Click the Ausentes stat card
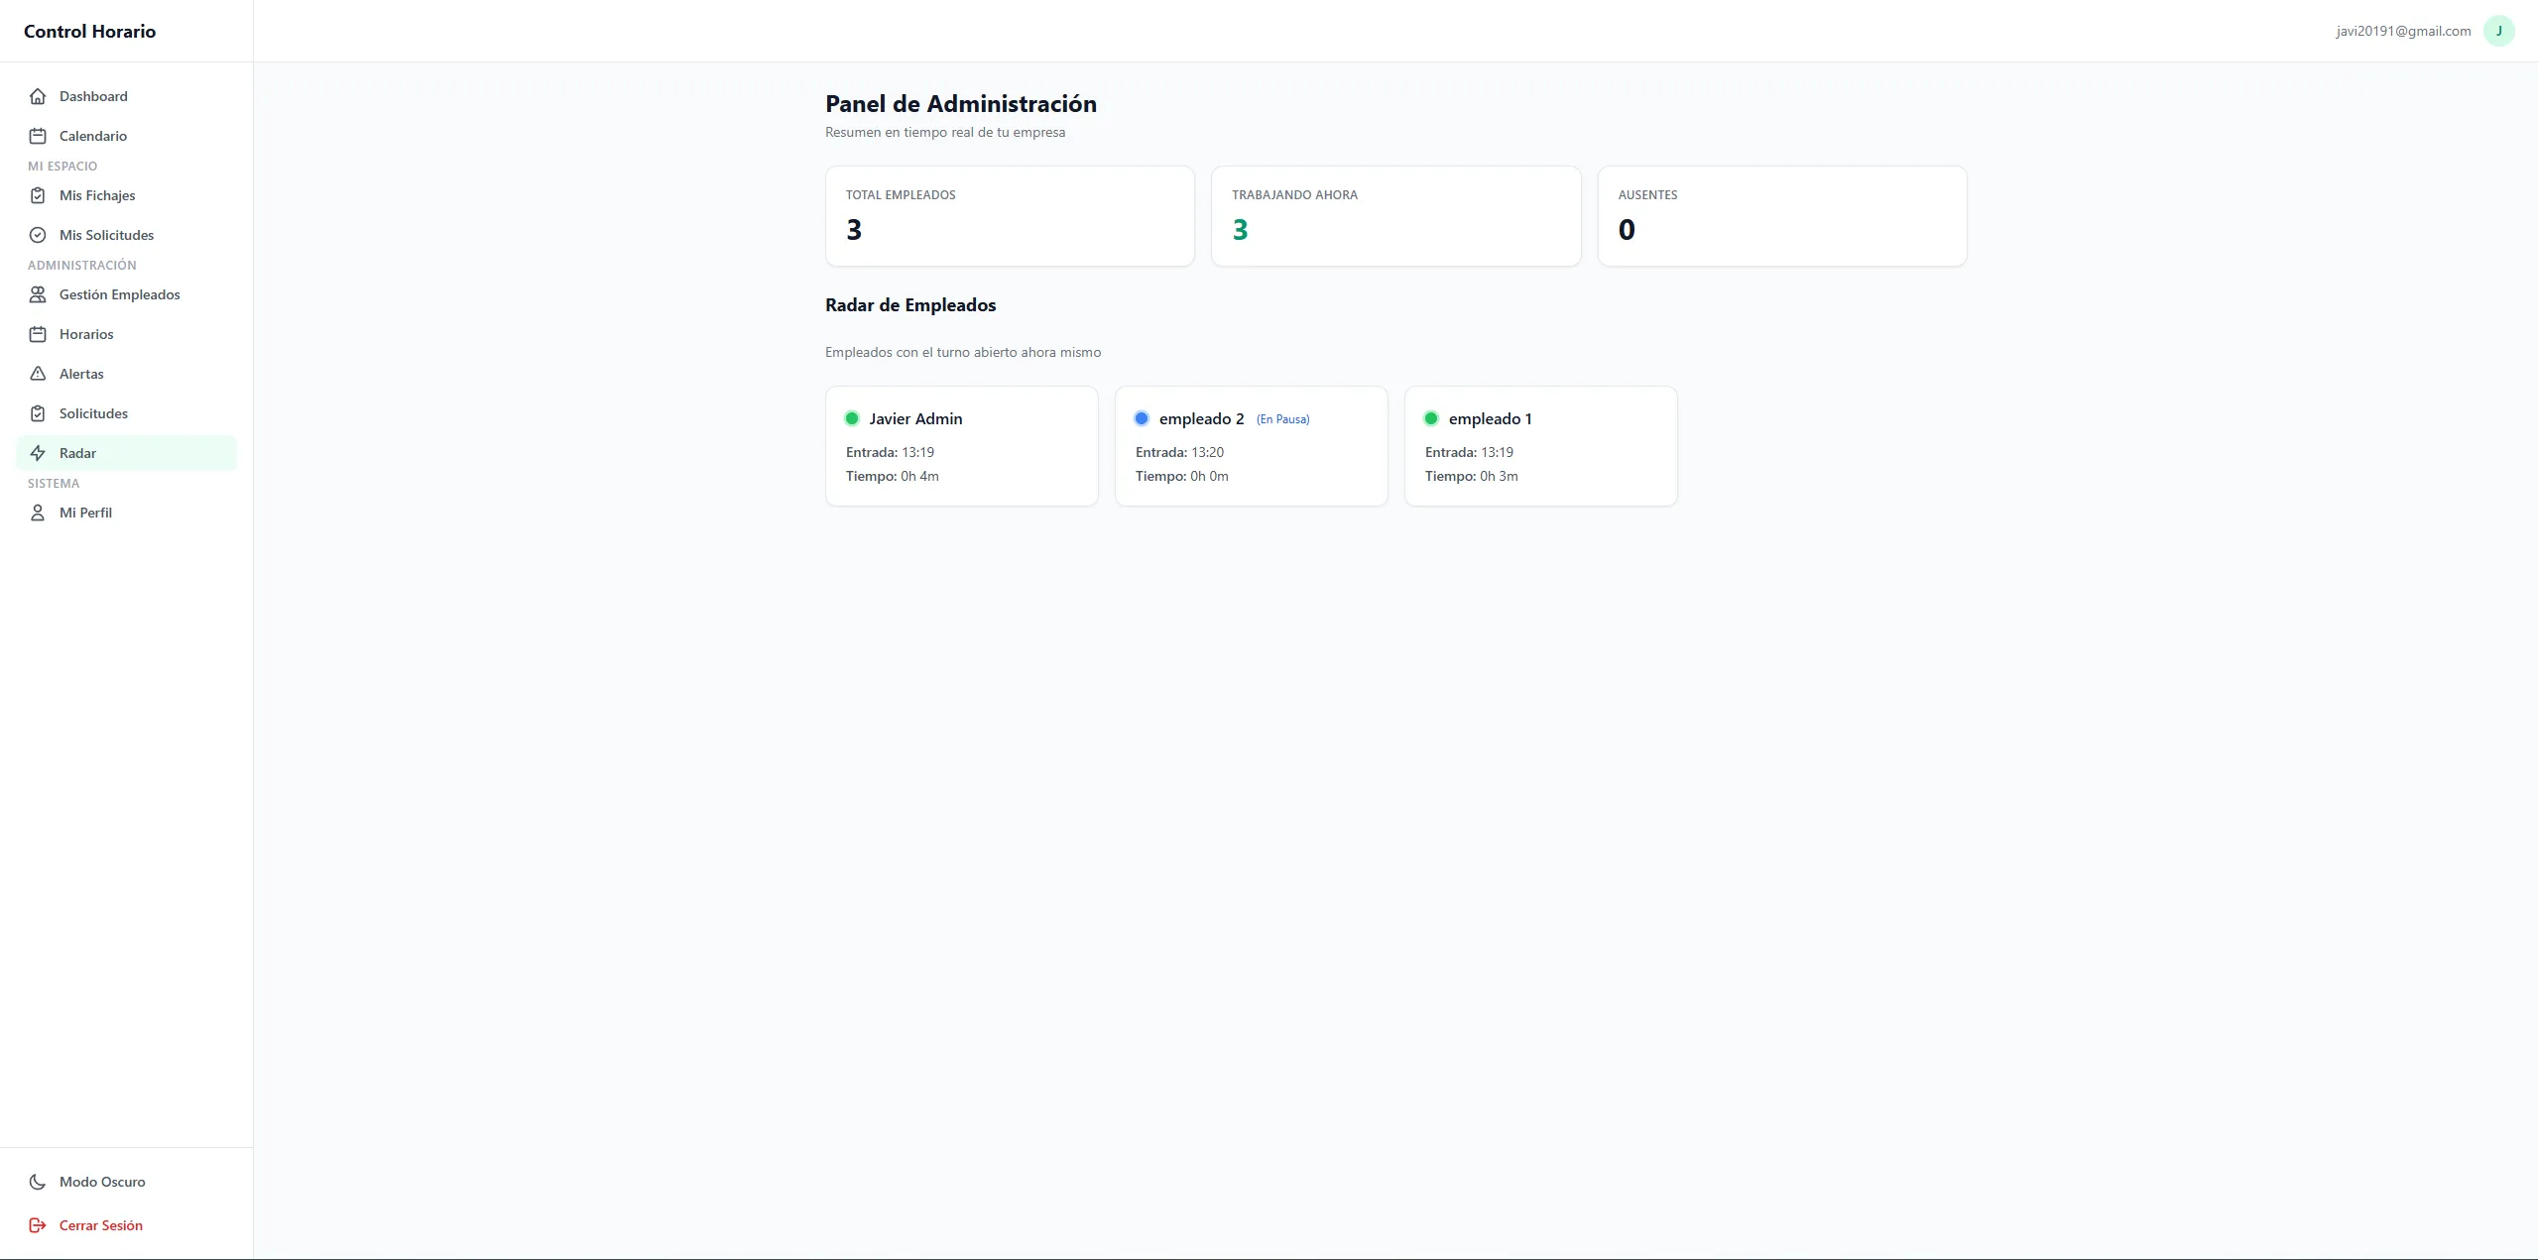Image resolution: width=2538 pixels, height=1260 pixels. click(1782, 216)
